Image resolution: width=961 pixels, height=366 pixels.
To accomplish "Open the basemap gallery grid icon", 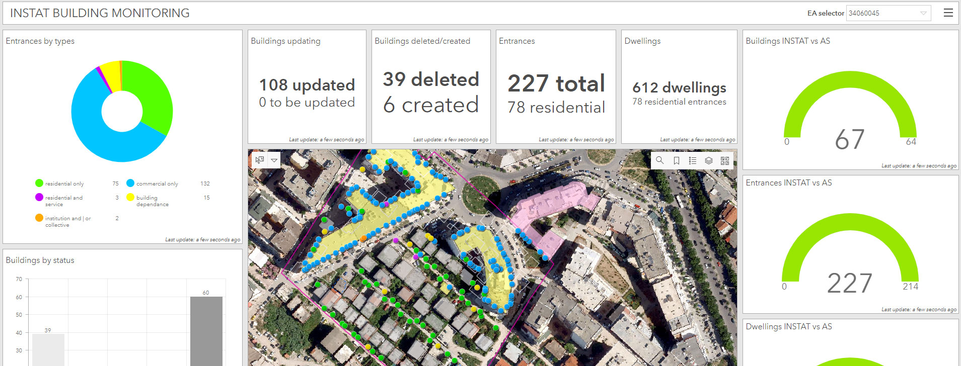I will [725, 160].
